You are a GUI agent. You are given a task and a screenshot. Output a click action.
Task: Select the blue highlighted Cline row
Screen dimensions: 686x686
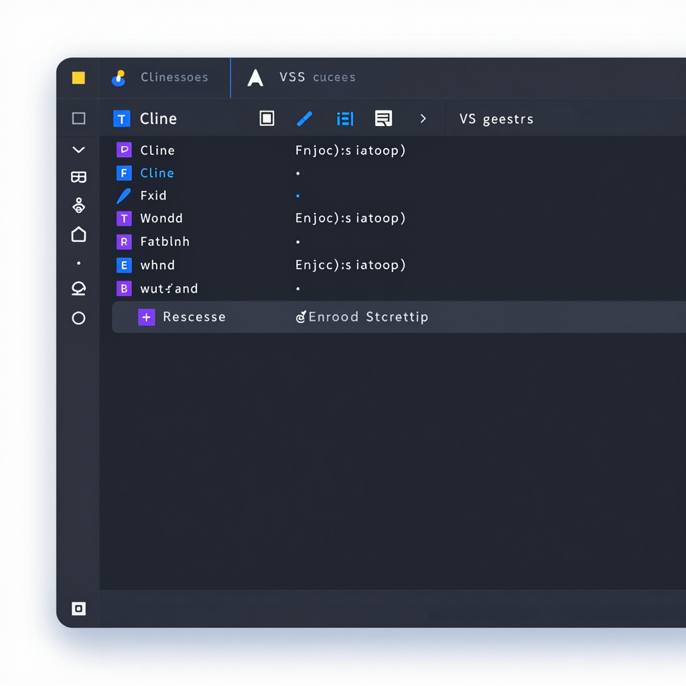tap(157, 174)
